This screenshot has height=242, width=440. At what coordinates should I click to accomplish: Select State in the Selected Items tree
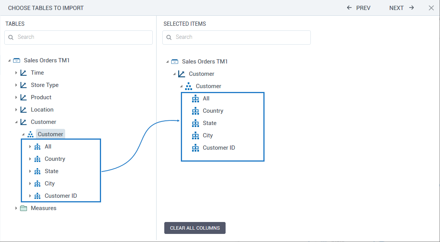[x=209, y=123]
